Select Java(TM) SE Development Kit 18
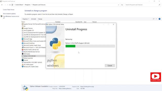 [34, 37]
